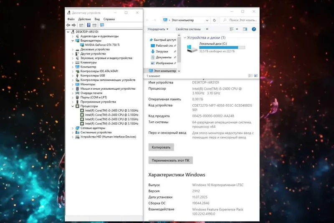Click the back arrow in Device Manager toolbar
Image resolution: width=334 pixels, height=223 pixels.
coord(68,25)
